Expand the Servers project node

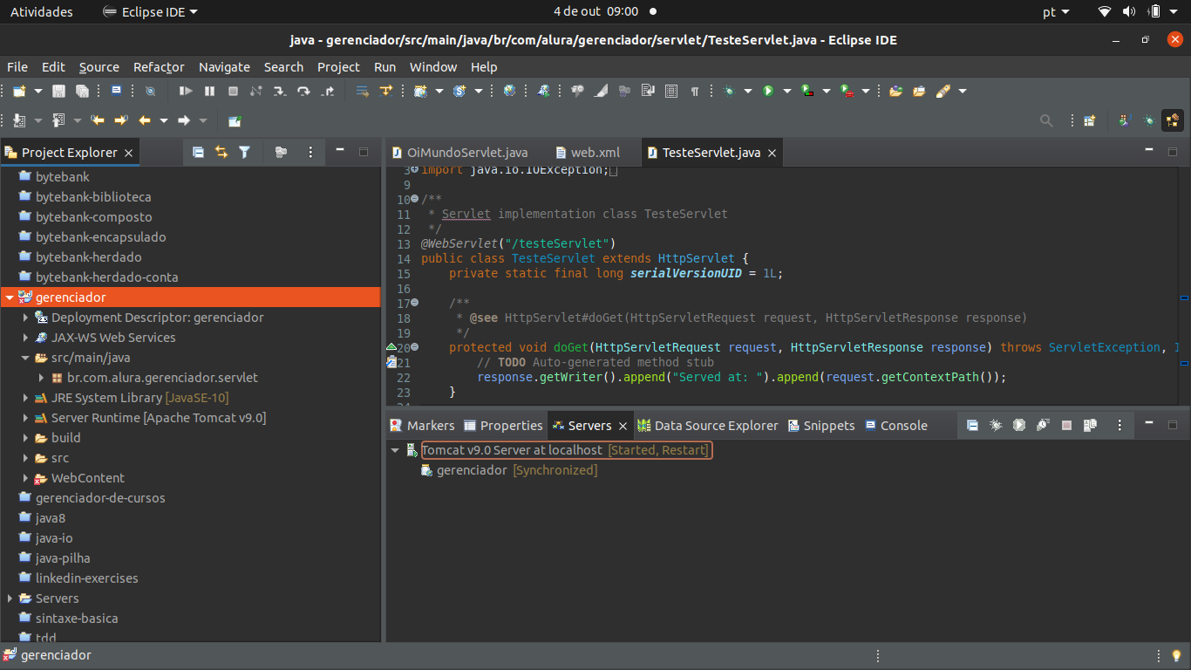(x=9, y=598)
